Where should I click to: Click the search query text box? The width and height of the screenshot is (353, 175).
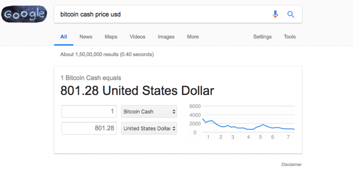click(162, 14)
